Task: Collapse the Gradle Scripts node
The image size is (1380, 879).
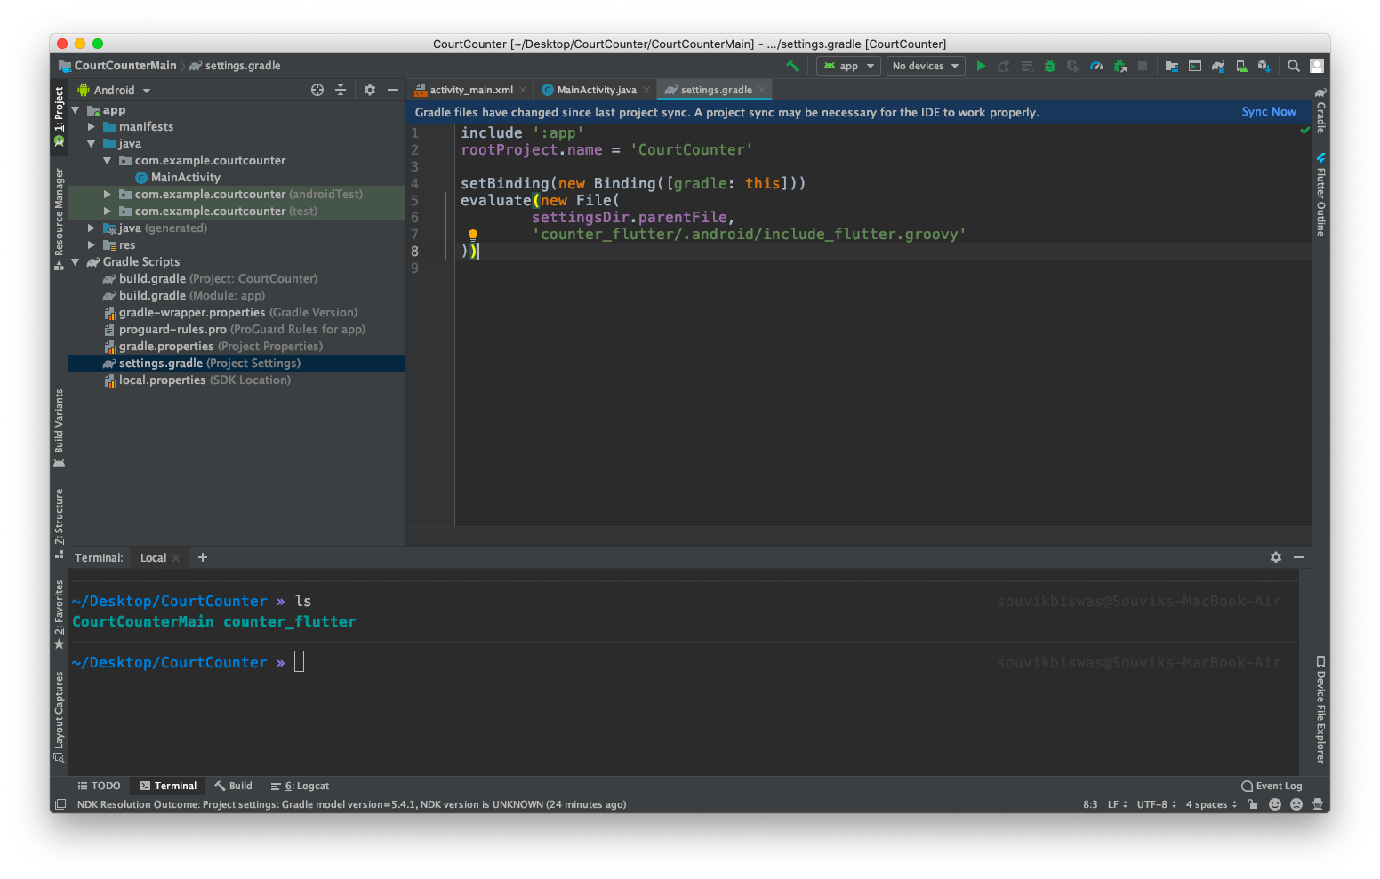Action: (76, 262)
